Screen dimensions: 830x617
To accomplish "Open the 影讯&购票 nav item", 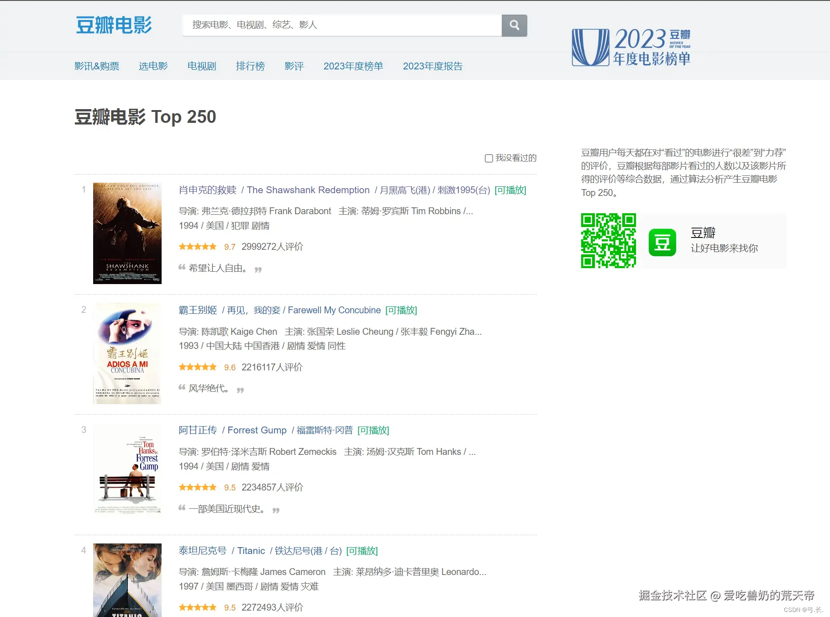I will click(x=97, y=66).
